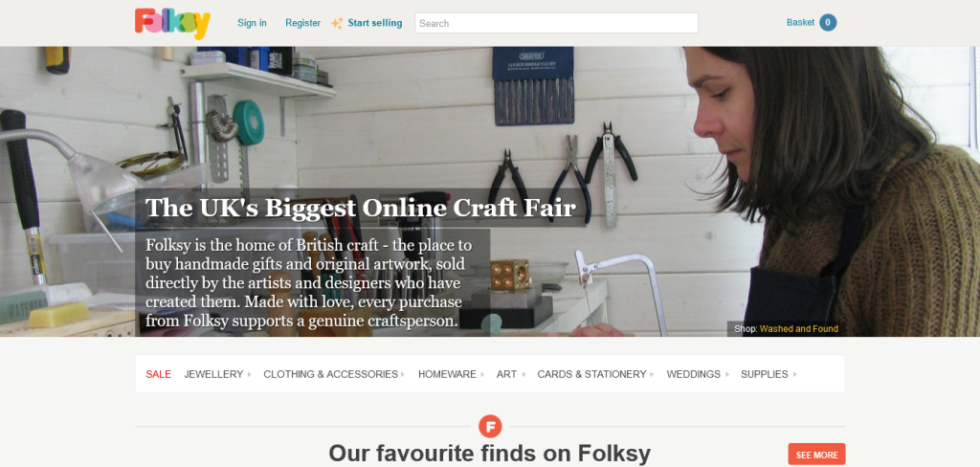The image size is (980, 467).
Task: Open the basket item count badge
Action: click(828, 23)
